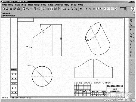Viewport: 136px width, 102px height.
Task: Select the arrow pointer tool
Action: (131, 30)
